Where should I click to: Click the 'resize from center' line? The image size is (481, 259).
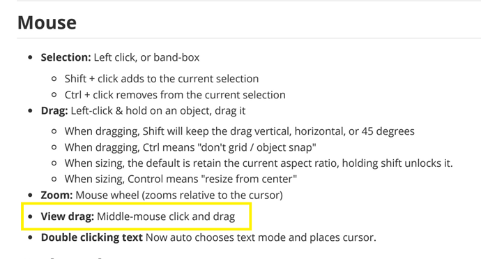point(181,179)
